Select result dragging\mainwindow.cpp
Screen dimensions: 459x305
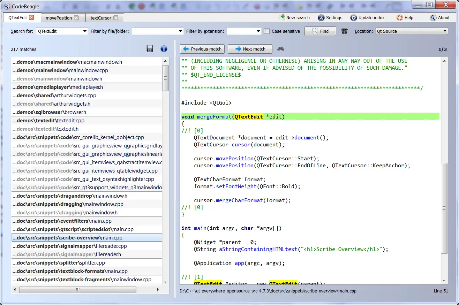tap(87, 204)
